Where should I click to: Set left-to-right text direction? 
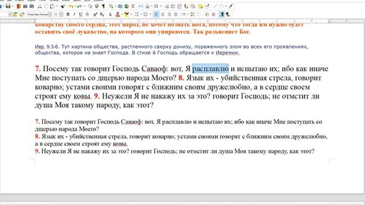coord(222,14)
